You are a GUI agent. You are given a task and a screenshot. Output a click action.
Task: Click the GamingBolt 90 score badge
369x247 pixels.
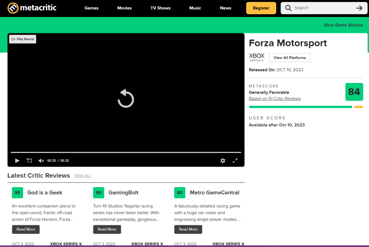pos(99,192)
